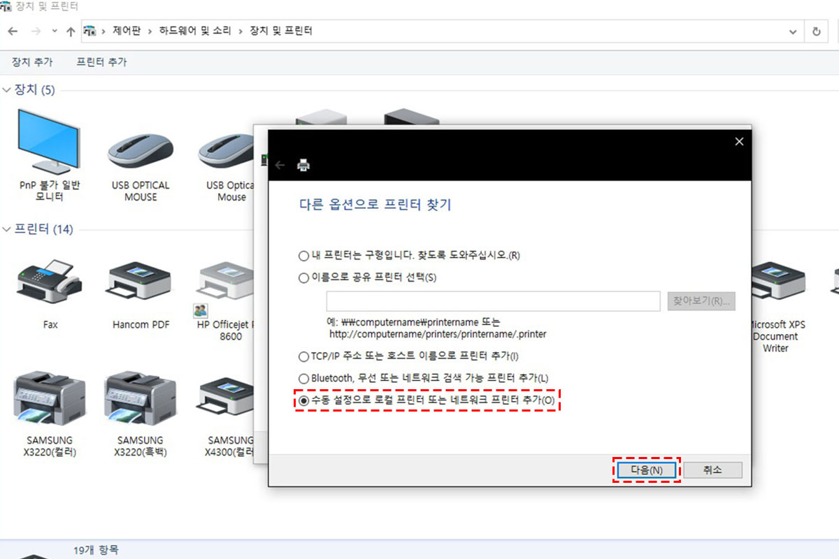Click 프린터 추가 in the command bar
839x559 pixels.
tap(101, 62)
